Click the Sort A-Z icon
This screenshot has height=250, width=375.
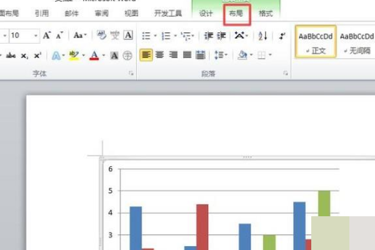click(x=262, y=36)
